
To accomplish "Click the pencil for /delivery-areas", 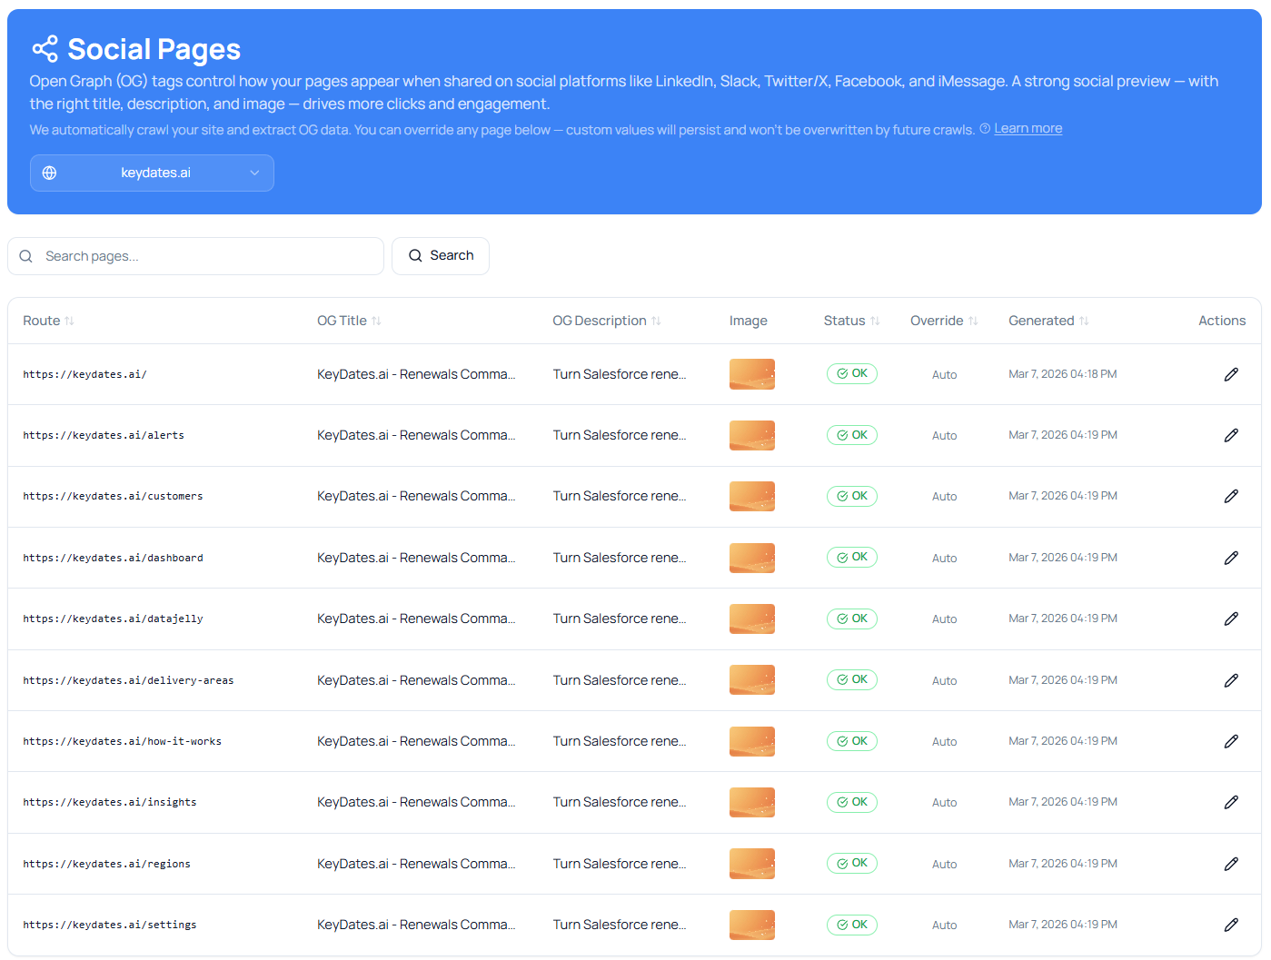I will coord(1231,680).
